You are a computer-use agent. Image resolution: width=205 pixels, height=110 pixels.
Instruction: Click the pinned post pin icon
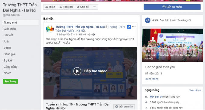click(129, 27)
